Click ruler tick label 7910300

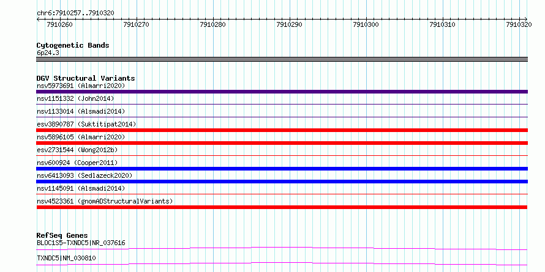coord(366,24)
